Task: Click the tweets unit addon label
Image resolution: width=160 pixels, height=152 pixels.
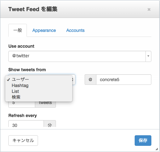Action: [x=45, y=104]
